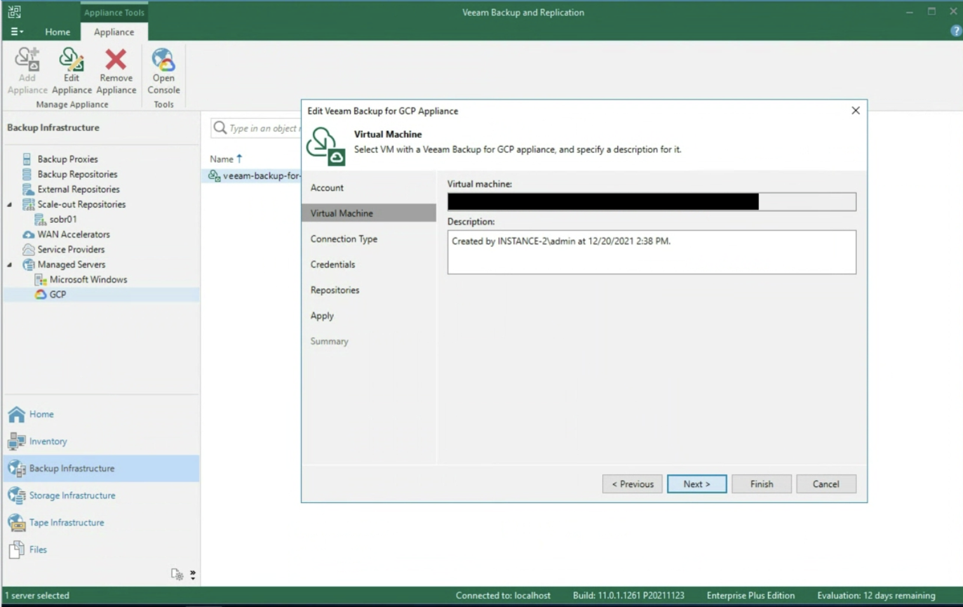Open the Repositories wizard step
Screen dimensions: 963x607
pyautogui.click(x=335, y=290)
